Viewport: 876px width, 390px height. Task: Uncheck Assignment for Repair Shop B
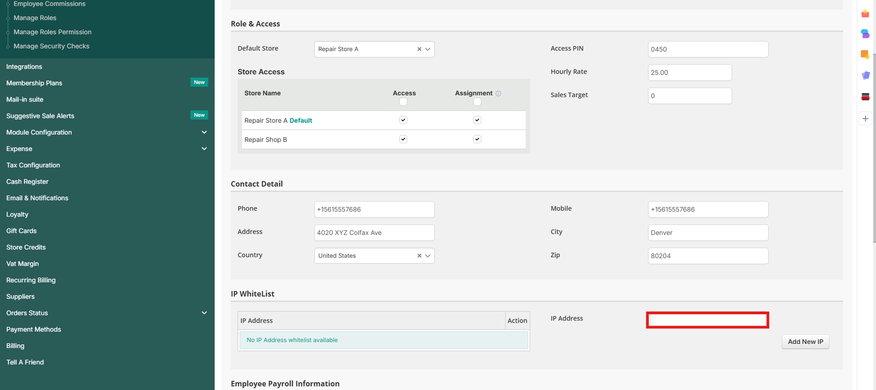coord(477,139)
